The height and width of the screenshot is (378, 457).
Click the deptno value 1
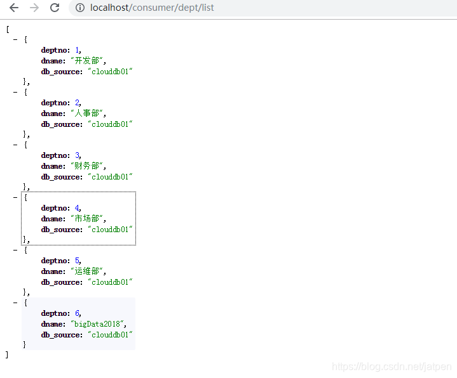[x=77, y=50]
